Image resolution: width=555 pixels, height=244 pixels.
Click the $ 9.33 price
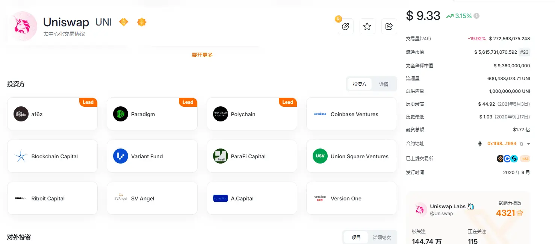pyautogui.click(x=423, y=16)
